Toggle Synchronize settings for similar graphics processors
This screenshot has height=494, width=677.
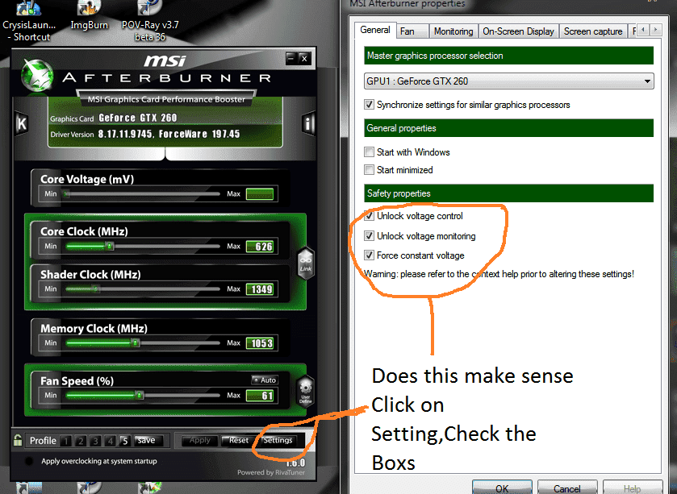click(x=370, y=105)
